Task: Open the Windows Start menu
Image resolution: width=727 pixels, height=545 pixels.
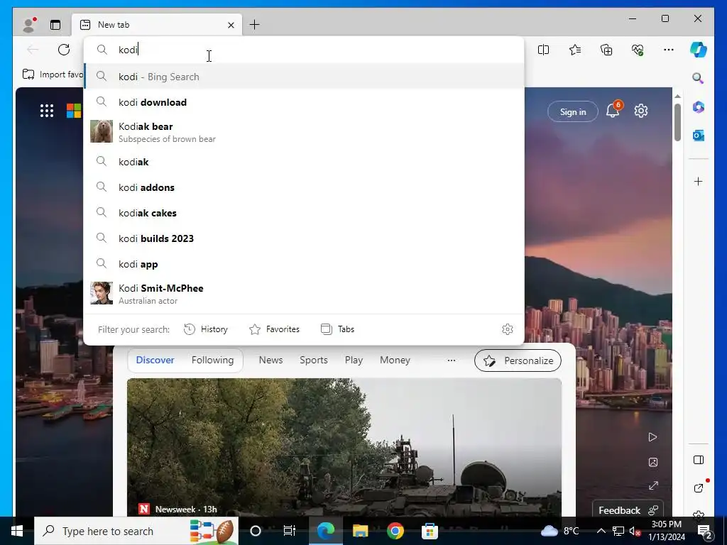Action: 17,531
